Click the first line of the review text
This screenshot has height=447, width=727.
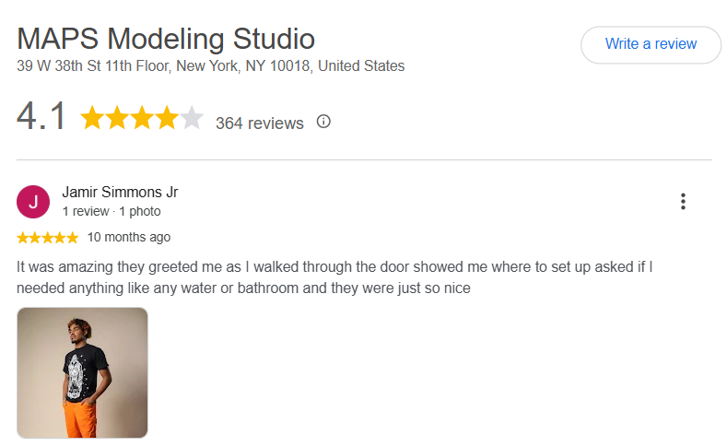click(x=334, y=267)
